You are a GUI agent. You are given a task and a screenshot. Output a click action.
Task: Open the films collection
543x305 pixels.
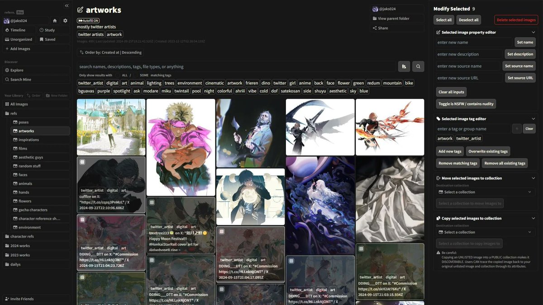[40, 148]
